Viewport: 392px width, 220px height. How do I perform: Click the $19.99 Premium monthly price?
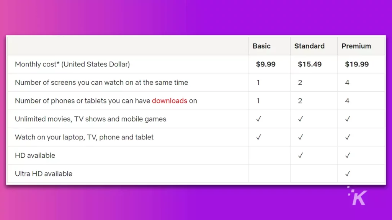pyautogui.click(x=357, y=64)
